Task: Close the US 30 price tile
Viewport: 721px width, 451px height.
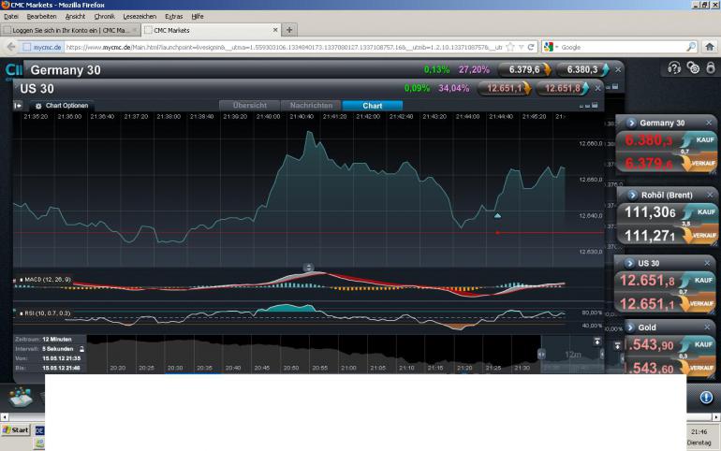Action: pos(707,263)
